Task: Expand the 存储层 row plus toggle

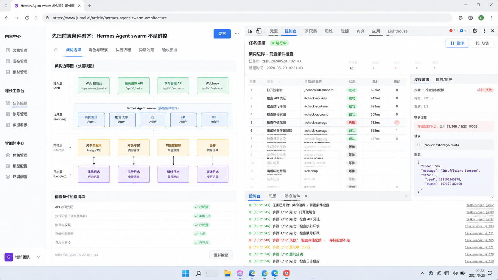Action: (x=70, y=148)
